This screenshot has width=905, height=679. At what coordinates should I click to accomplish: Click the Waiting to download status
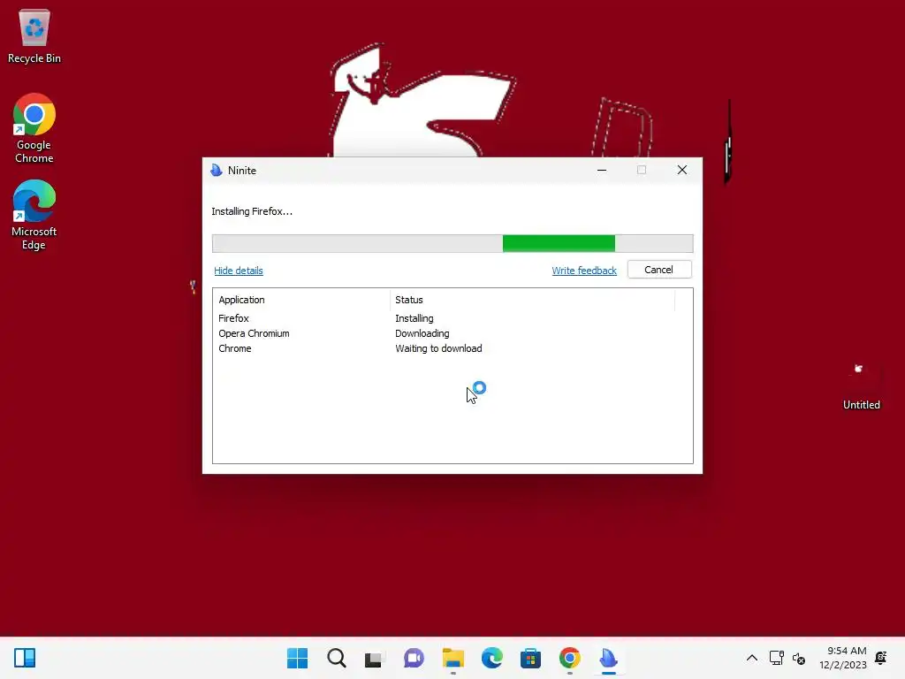coord(438,348)
